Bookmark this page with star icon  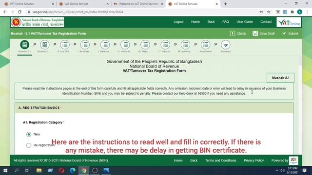pos(269,12)
